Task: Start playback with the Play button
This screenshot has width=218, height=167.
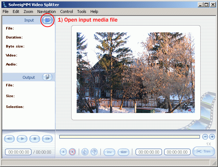Action: pos(22,139)
